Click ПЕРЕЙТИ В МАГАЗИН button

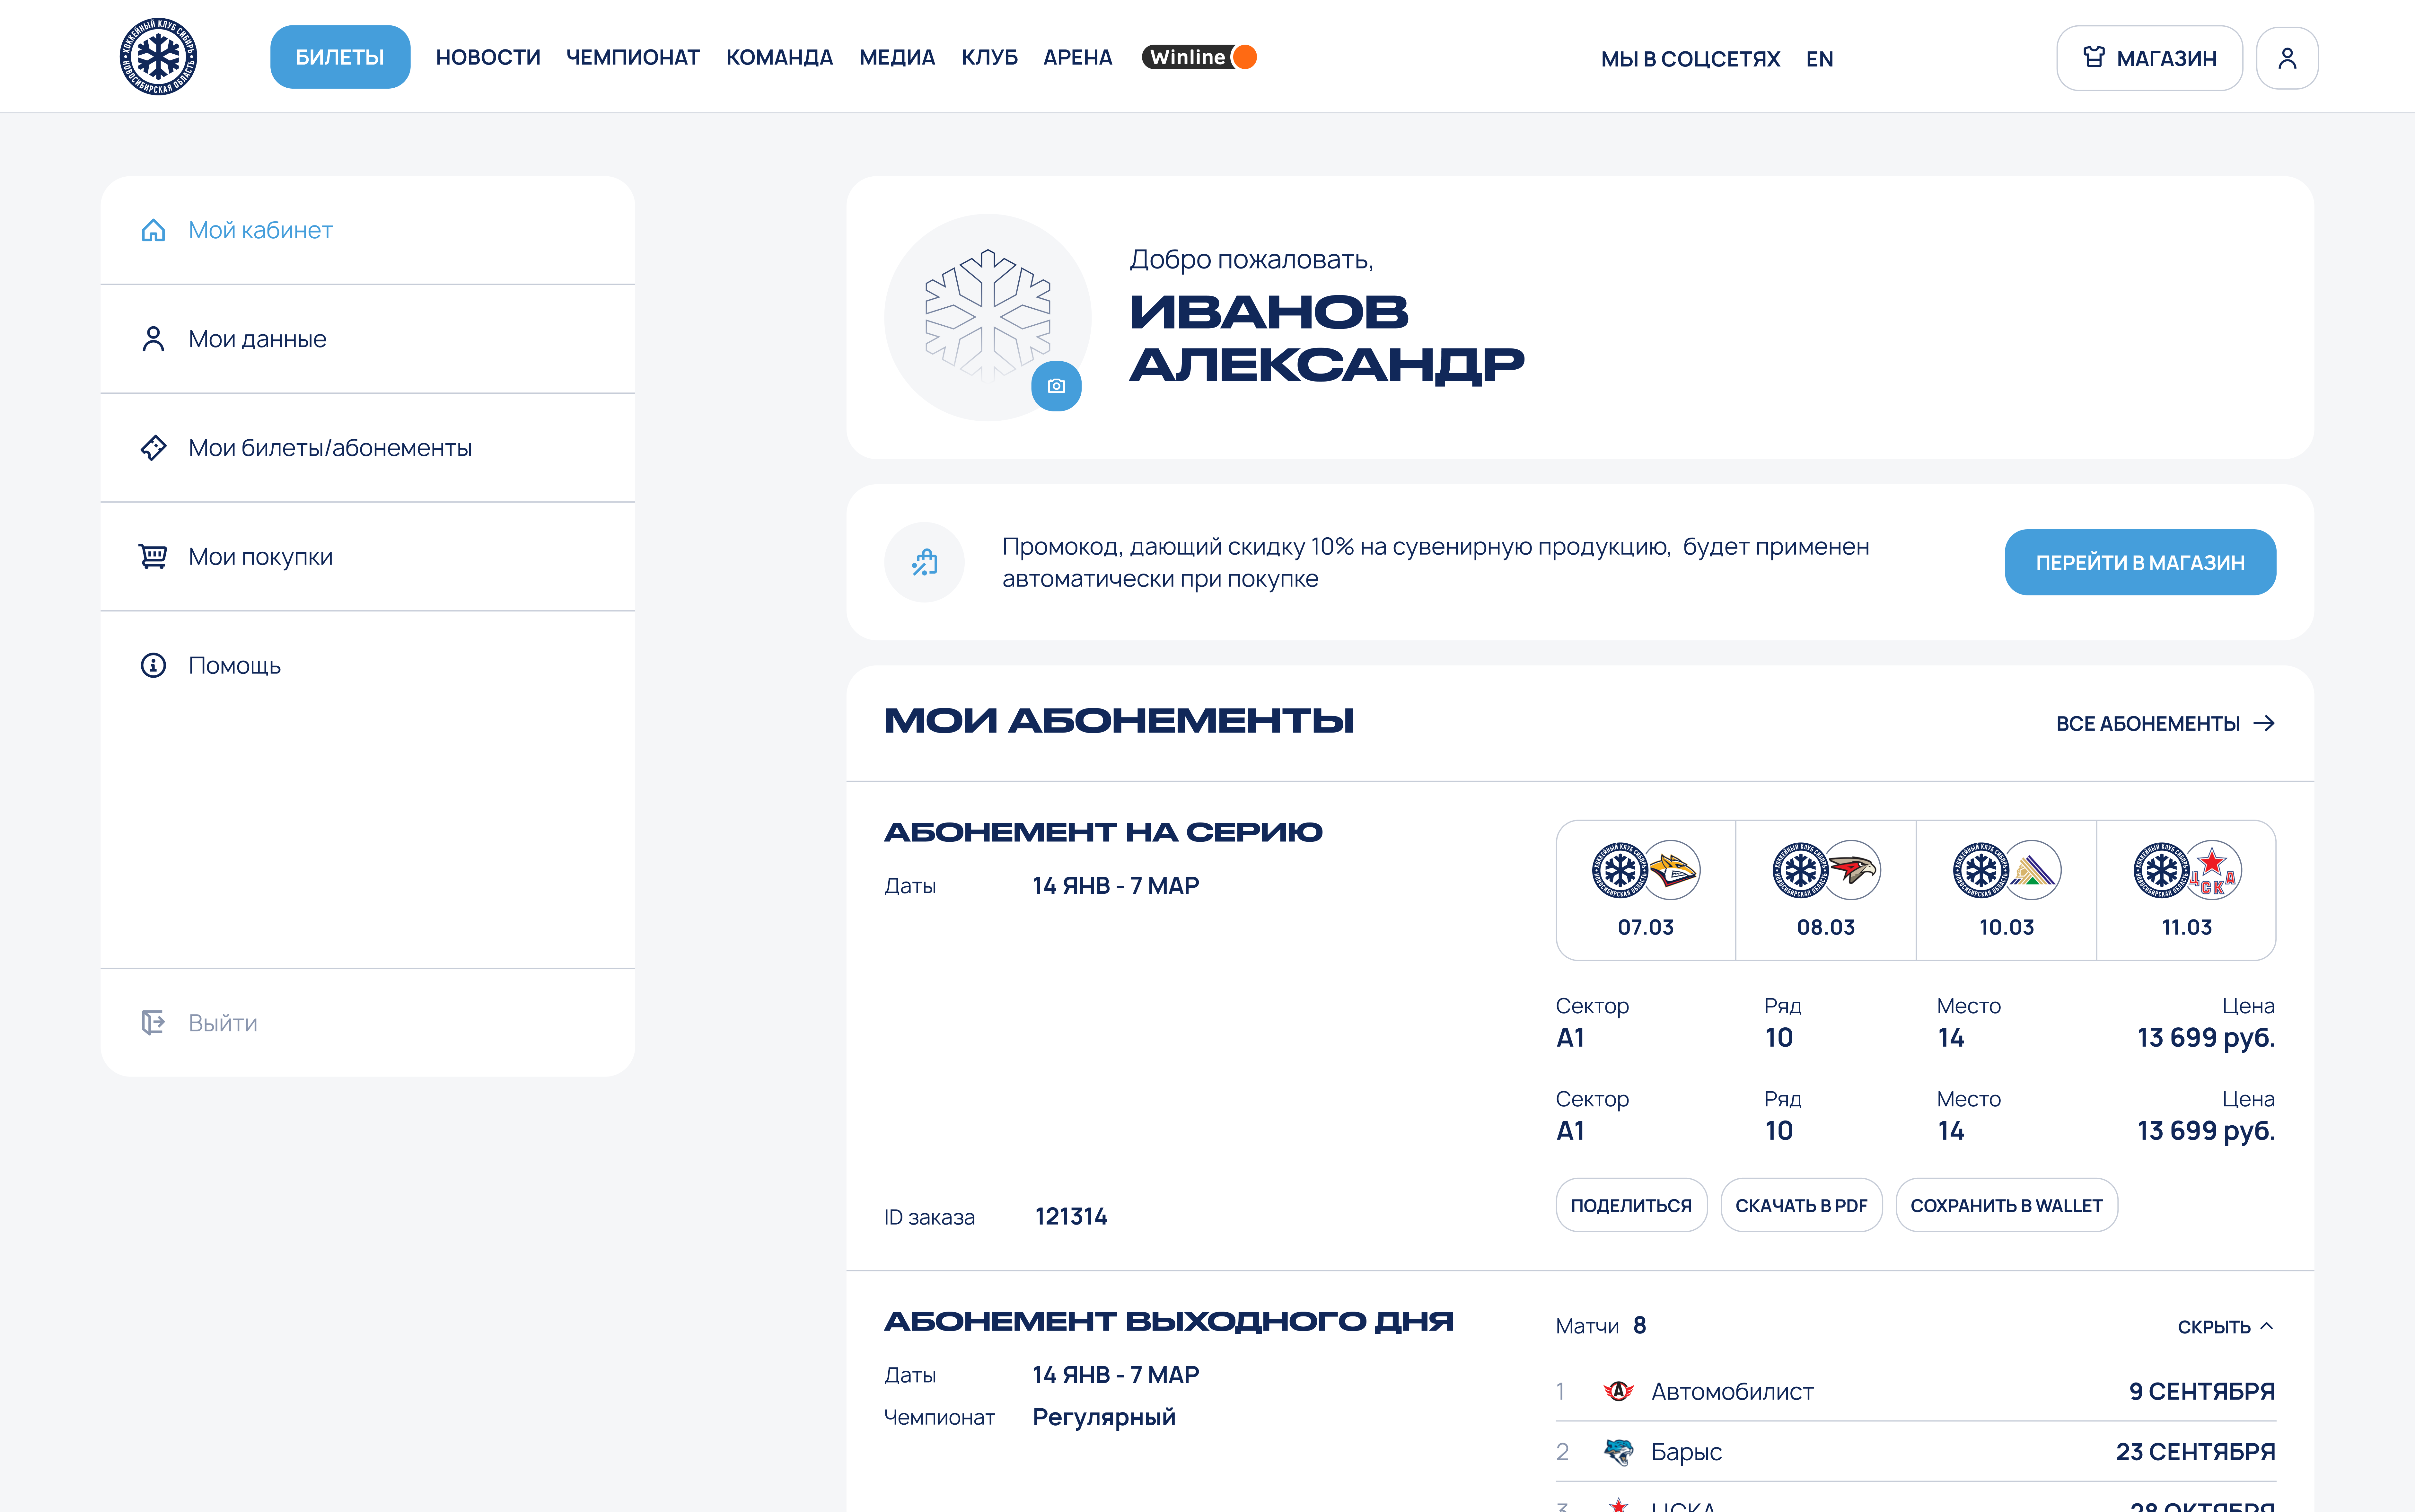(2140, 562)
